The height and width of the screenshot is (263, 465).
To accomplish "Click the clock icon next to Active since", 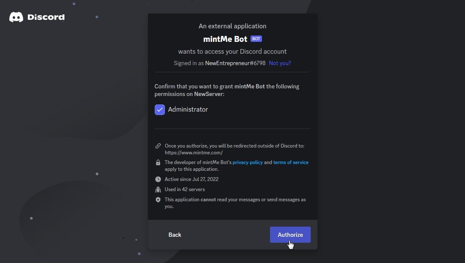I will (x=158, y=179).
